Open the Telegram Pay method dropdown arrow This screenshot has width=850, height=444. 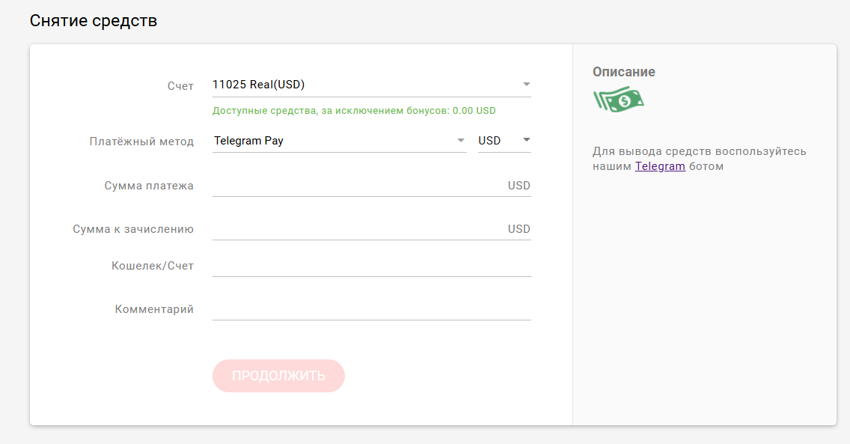[x=461, y=141]
